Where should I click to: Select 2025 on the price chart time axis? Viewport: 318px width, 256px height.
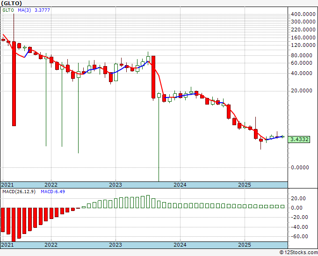point(245,185)
